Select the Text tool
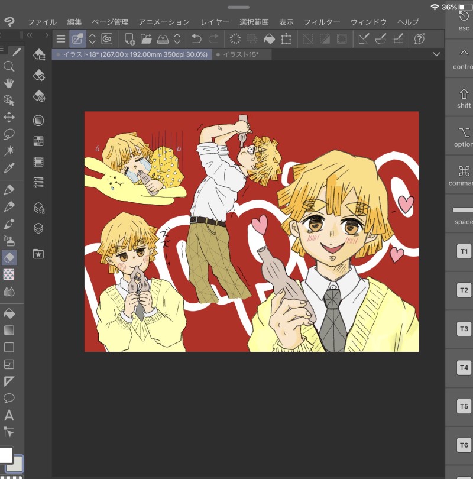473x479 pixels. (x=9, y=415)
